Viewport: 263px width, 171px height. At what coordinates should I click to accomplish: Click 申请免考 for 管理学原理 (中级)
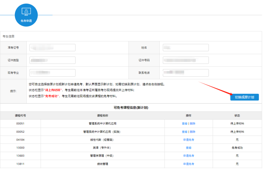pos(189,156)
